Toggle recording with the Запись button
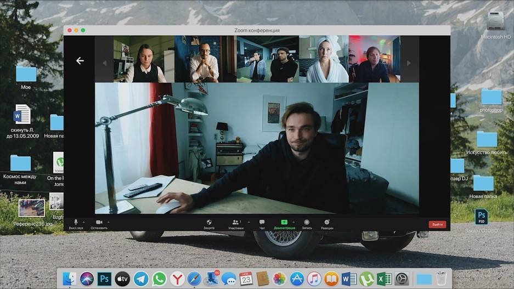Image resolution: width=514 pixels, height=289 pixels. click(307, 223)
